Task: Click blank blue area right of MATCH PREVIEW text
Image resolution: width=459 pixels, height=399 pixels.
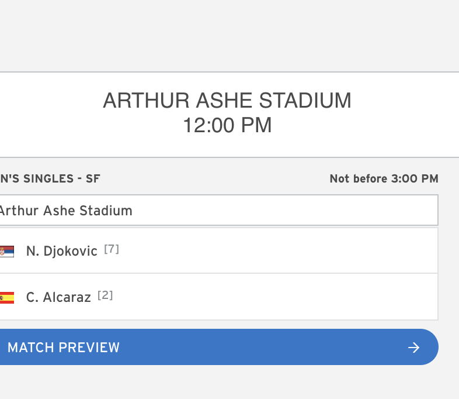Action: pyautogui.click(x=263, y=348)
